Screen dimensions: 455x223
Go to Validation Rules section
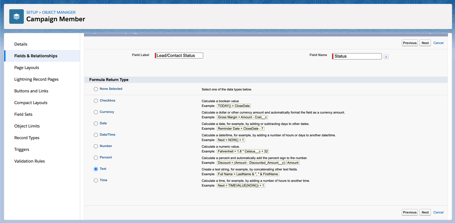pyautogui.click(x=29, y=161)
